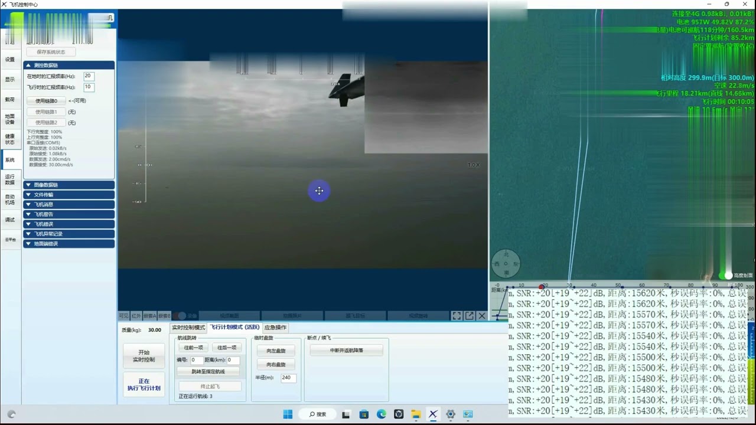Screen dimensions: 756x425
Task: Launch Microsoft Edge from the taskbar
Action: (x=382, y=414)
